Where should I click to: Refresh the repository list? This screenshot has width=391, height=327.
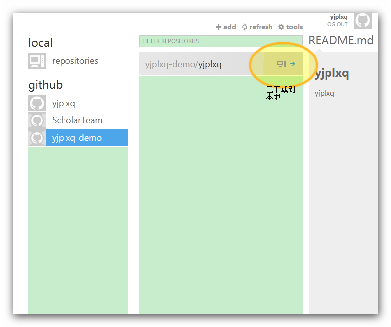click(x=257, y=27)
